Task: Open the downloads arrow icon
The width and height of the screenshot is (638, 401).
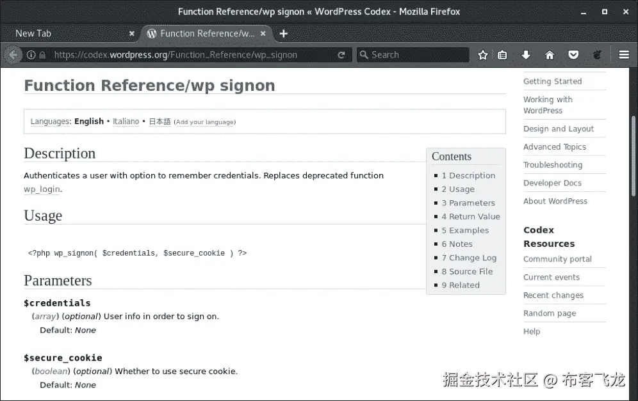Action: point(526,55)
